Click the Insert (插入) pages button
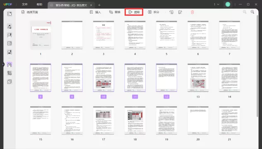Image resolution: width=262 pixels, height=149 pixels. [x=95, y=12]
